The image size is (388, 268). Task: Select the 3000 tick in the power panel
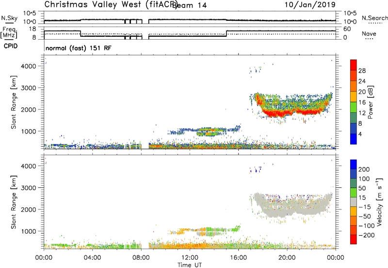28,88
